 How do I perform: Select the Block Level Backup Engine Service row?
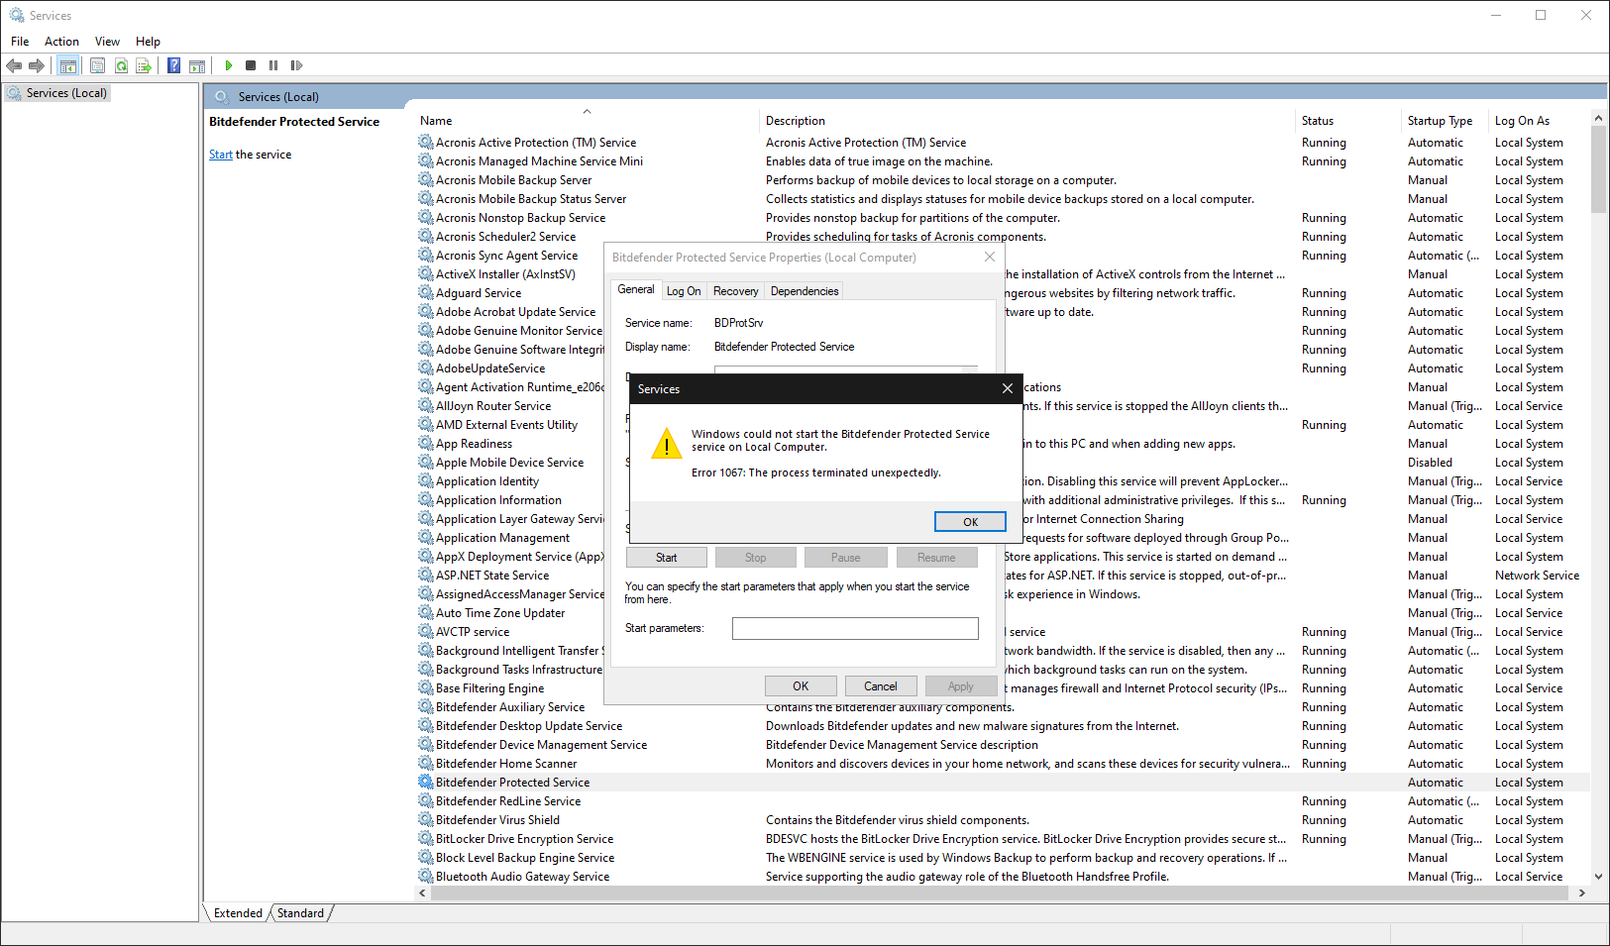(1003, 858)
